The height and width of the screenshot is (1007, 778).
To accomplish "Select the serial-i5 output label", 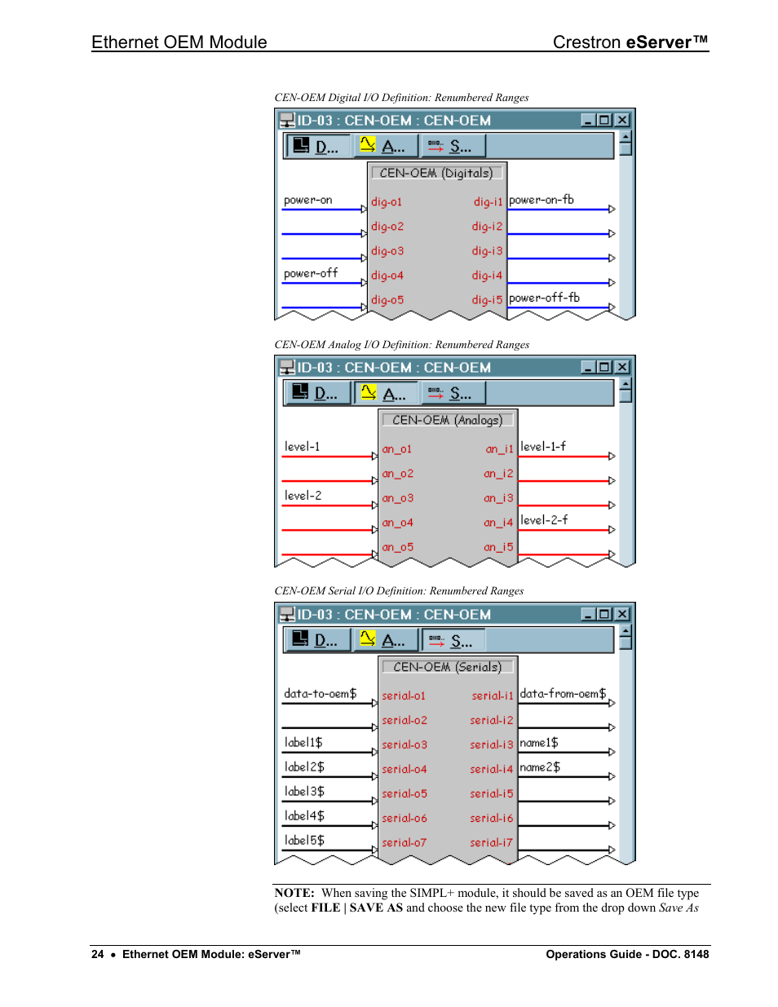I will 492,794.
